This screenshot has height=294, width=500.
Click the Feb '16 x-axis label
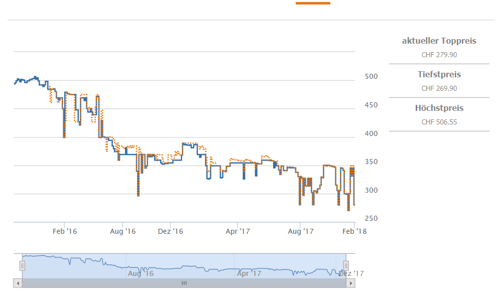click(65, 231)
